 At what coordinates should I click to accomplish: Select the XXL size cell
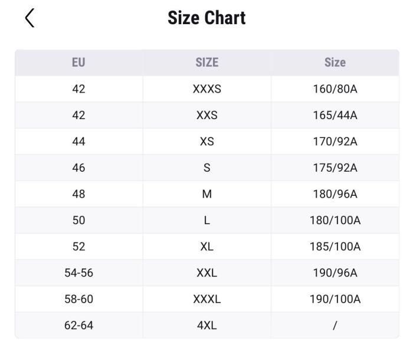point(206,273)
